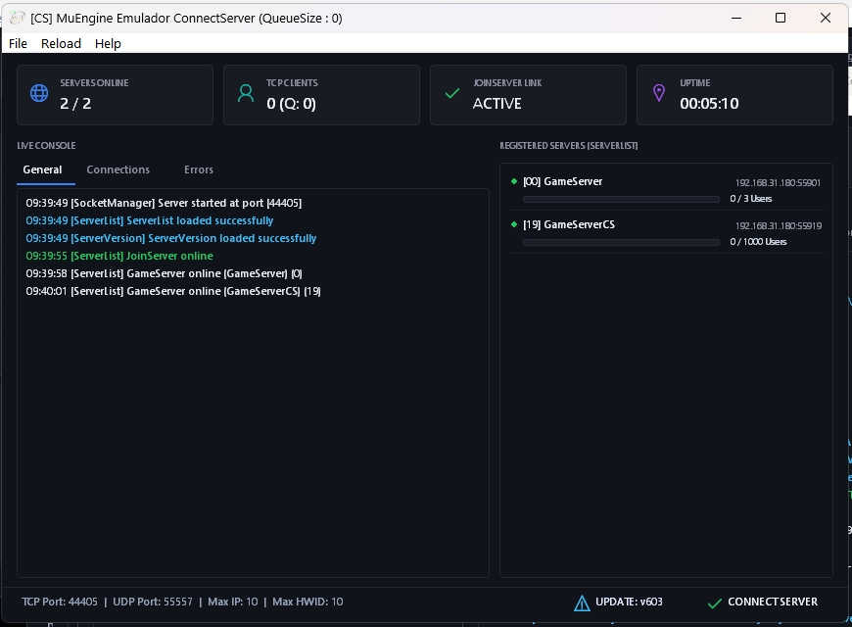Click the [00] GameServer user load bar
Screen dimensions: 852x627
[x=621, y=200]
